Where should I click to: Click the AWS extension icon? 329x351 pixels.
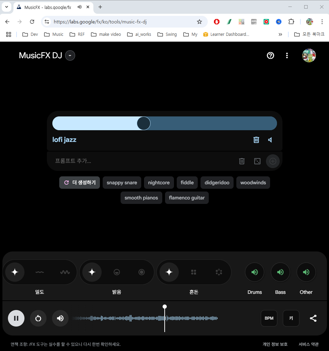coord(254,22)
